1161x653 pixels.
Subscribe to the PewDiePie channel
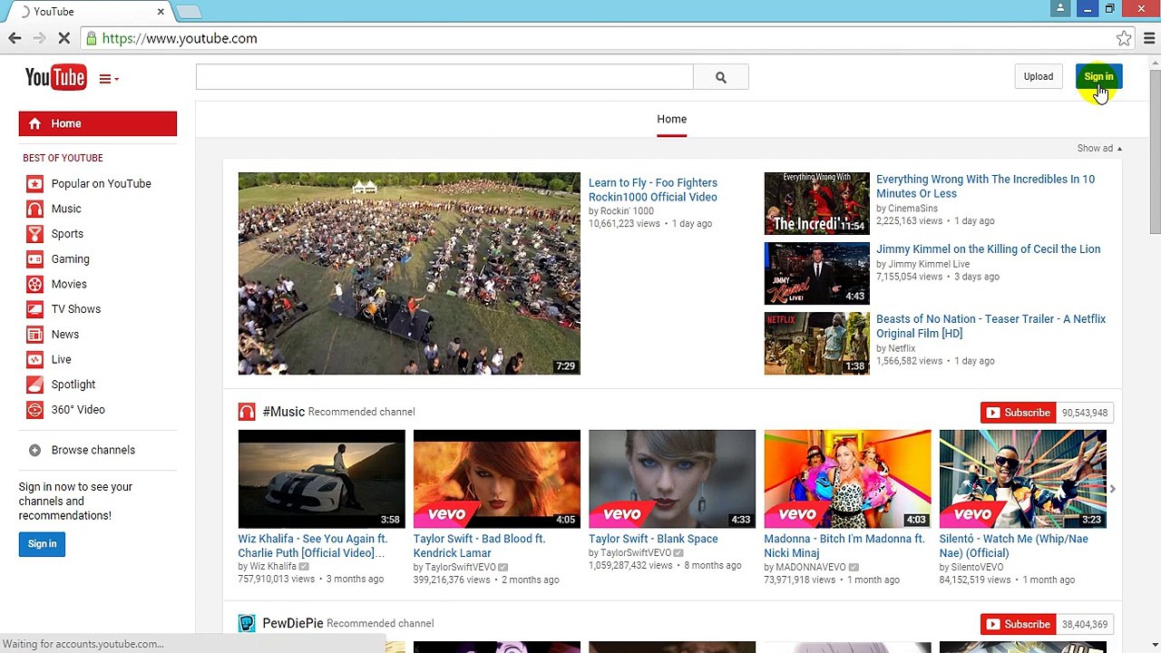(1018, 624)
